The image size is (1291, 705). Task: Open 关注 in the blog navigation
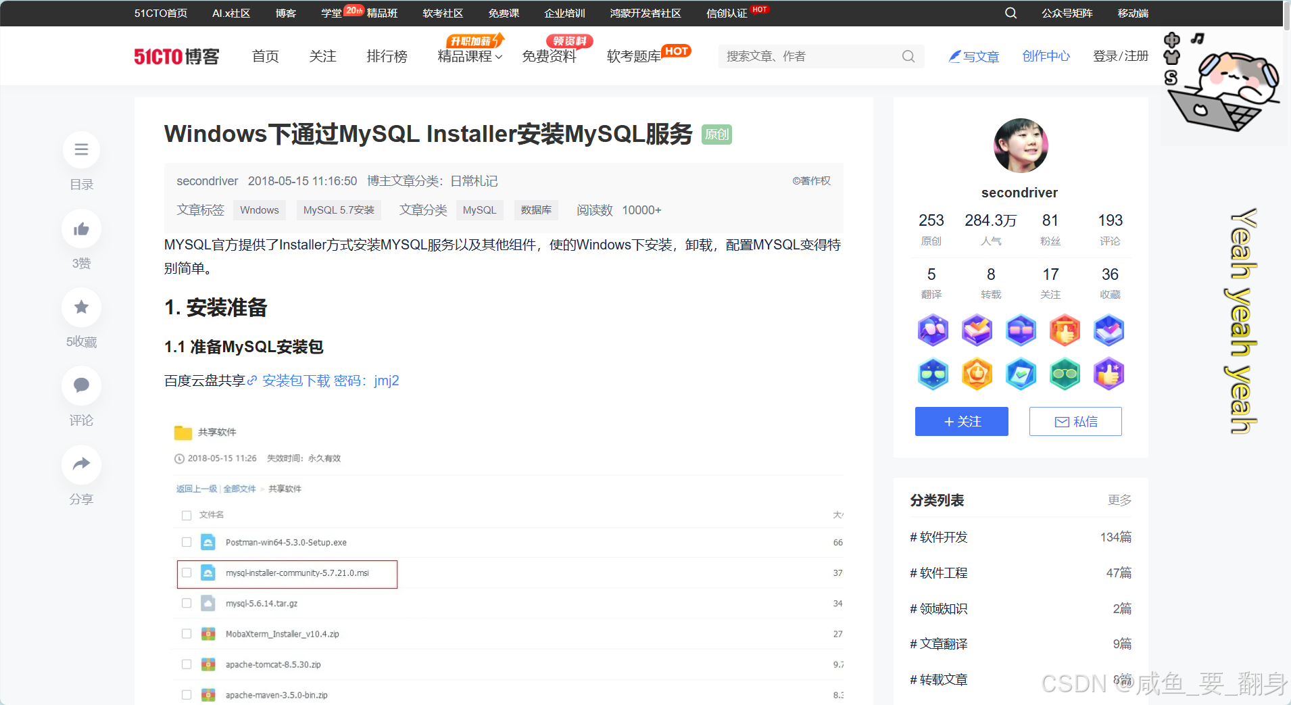322,56
